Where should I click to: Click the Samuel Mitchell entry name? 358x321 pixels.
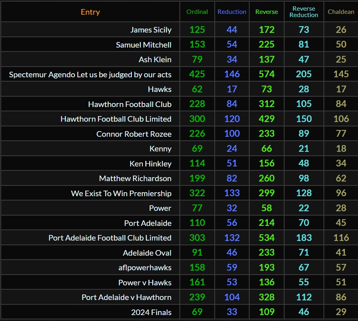144,45
